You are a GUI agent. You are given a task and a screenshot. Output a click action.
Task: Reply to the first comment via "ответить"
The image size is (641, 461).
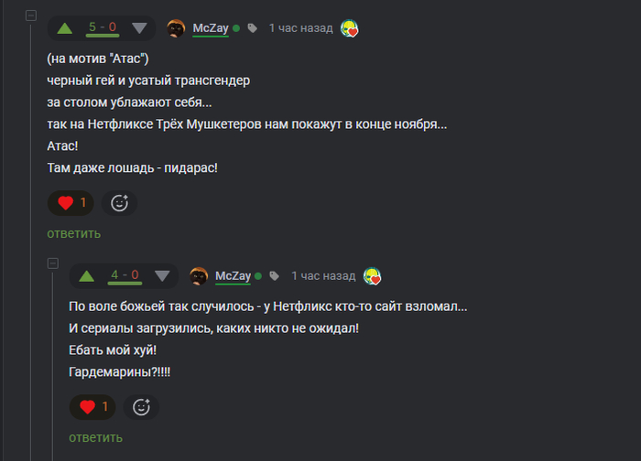73,233
